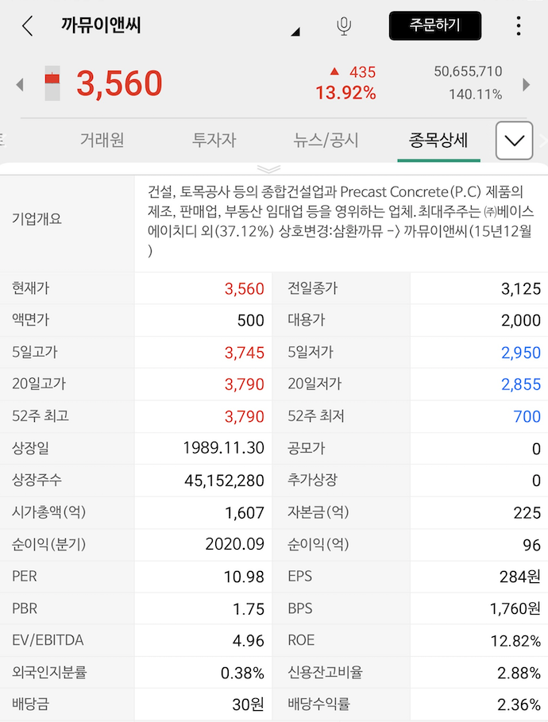Tap the 자본금(억) value 225
Viewport: 548px width, 722px height.
[x=527, y=513]
